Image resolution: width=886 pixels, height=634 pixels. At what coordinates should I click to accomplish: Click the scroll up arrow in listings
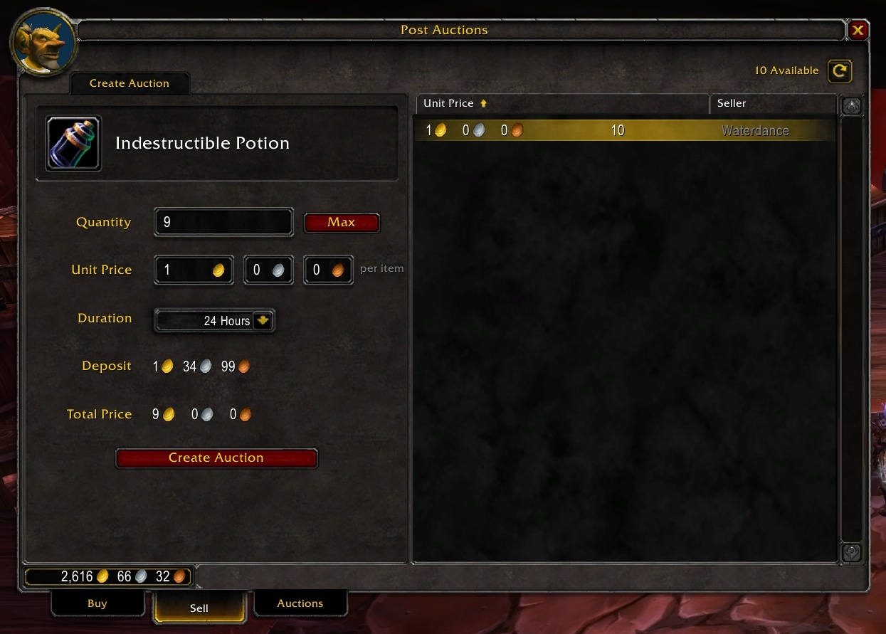[x=851, y=106]
